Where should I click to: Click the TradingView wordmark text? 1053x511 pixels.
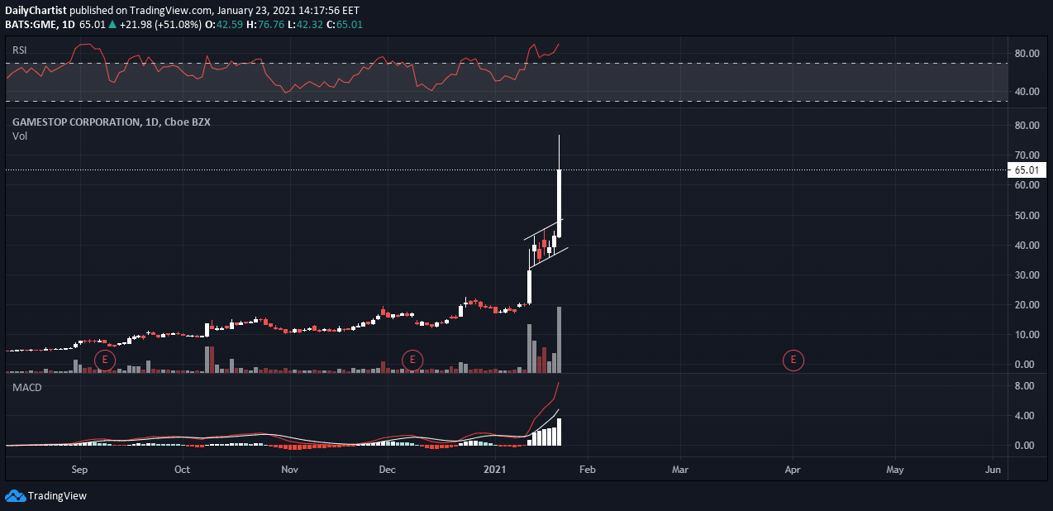57,496
